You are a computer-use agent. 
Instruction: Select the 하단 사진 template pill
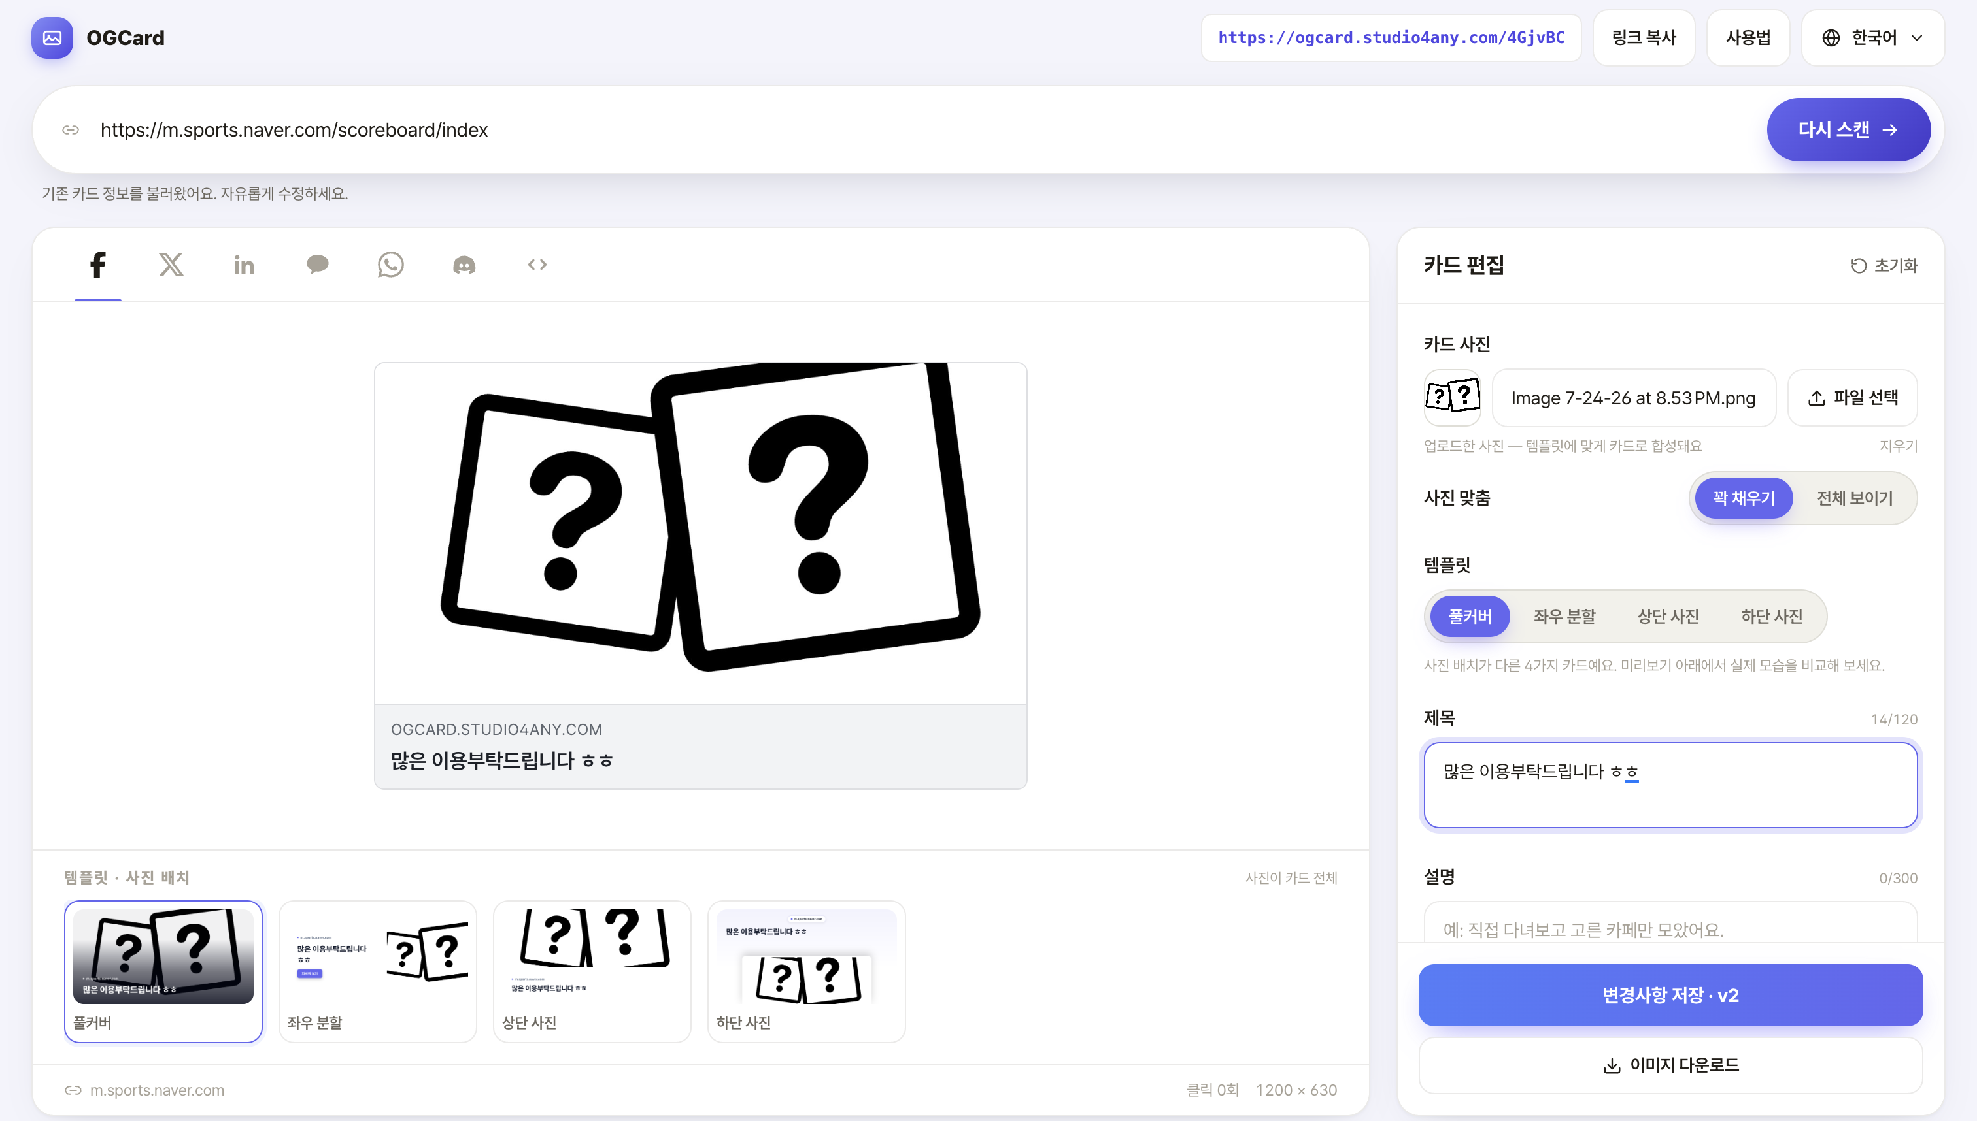pos(1771,616)
